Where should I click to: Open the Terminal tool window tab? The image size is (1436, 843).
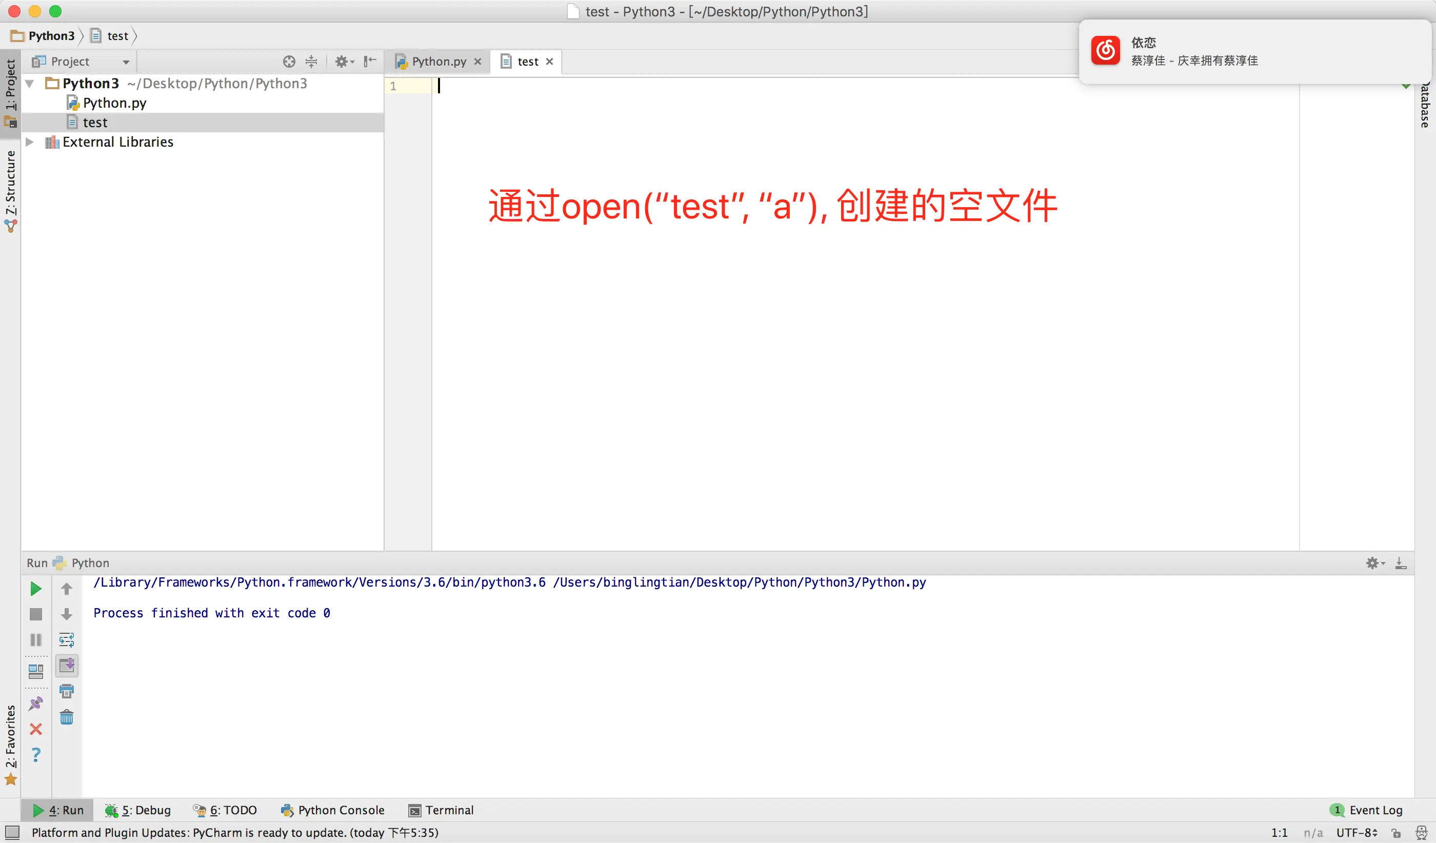pyautogui.click(x=441, y=810)
